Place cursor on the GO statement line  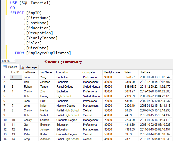pyautogui.click(x=13, y=8)
